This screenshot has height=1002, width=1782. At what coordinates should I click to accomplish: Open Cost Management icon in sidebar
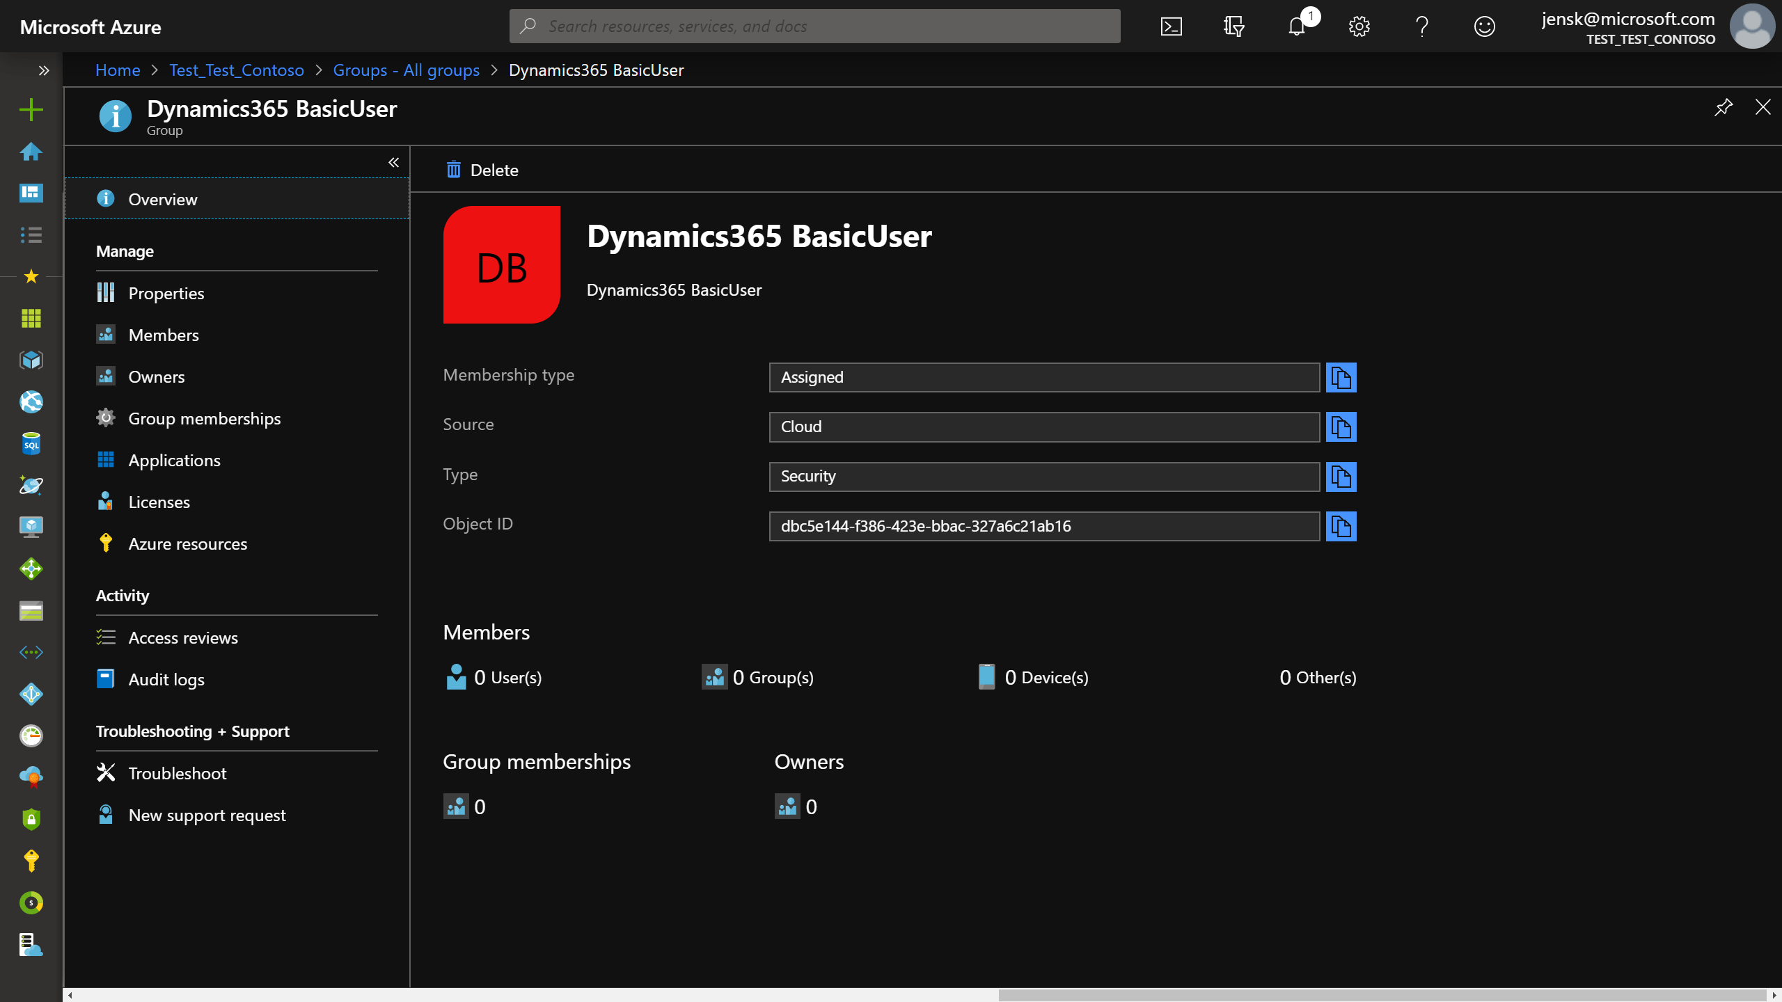31,902
